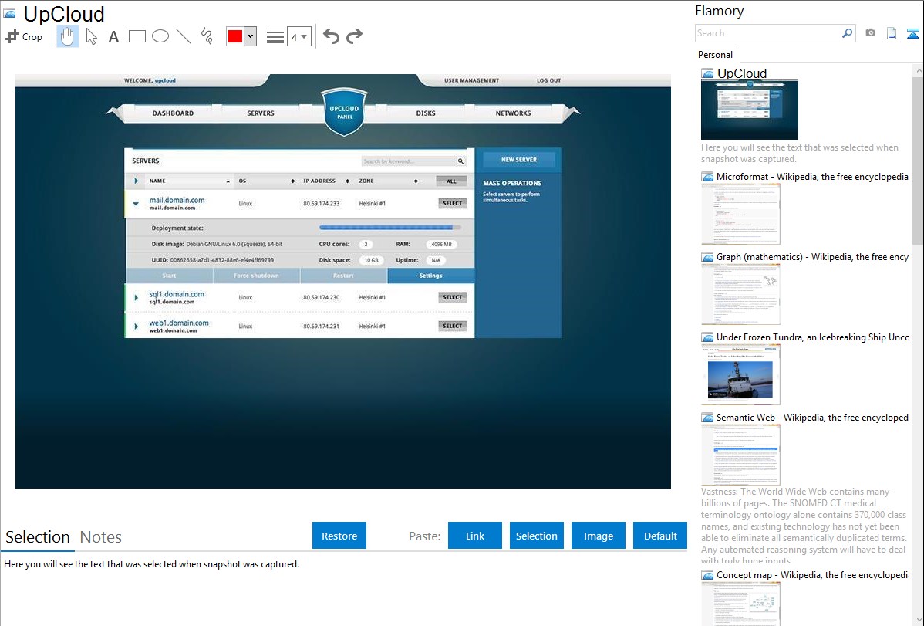
Task: Click the camera snapshot icon
Action: click(870, 33)
